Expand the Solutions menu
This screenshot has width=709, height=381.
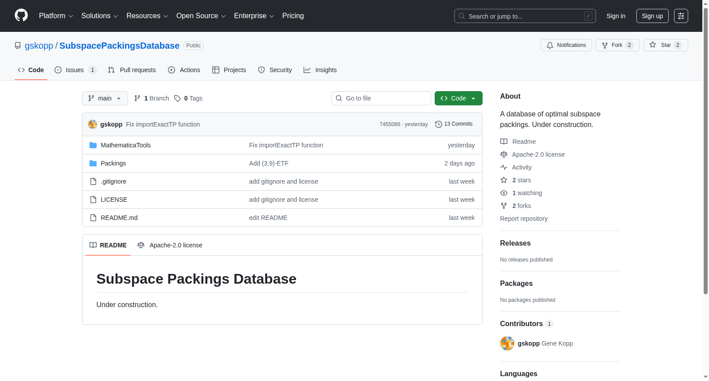pyautogui.click(x=100, y=16)
